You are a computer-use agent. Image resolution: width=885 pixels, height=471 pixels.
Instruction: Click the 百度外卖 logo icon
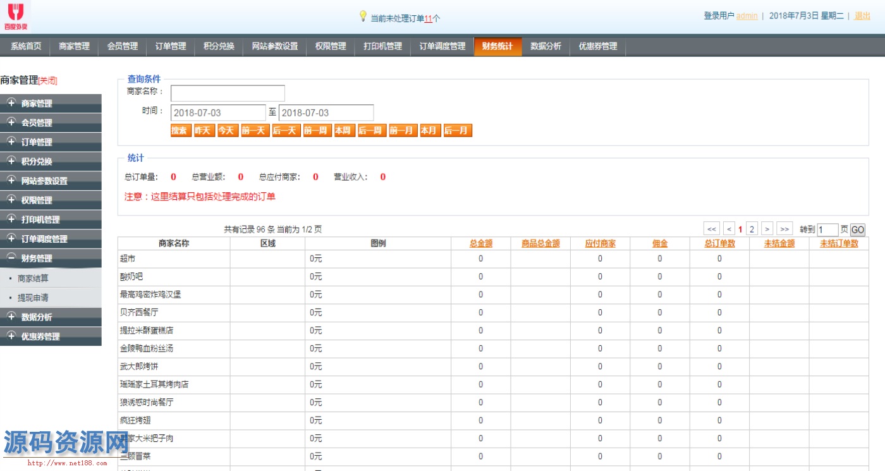[15, 16]
